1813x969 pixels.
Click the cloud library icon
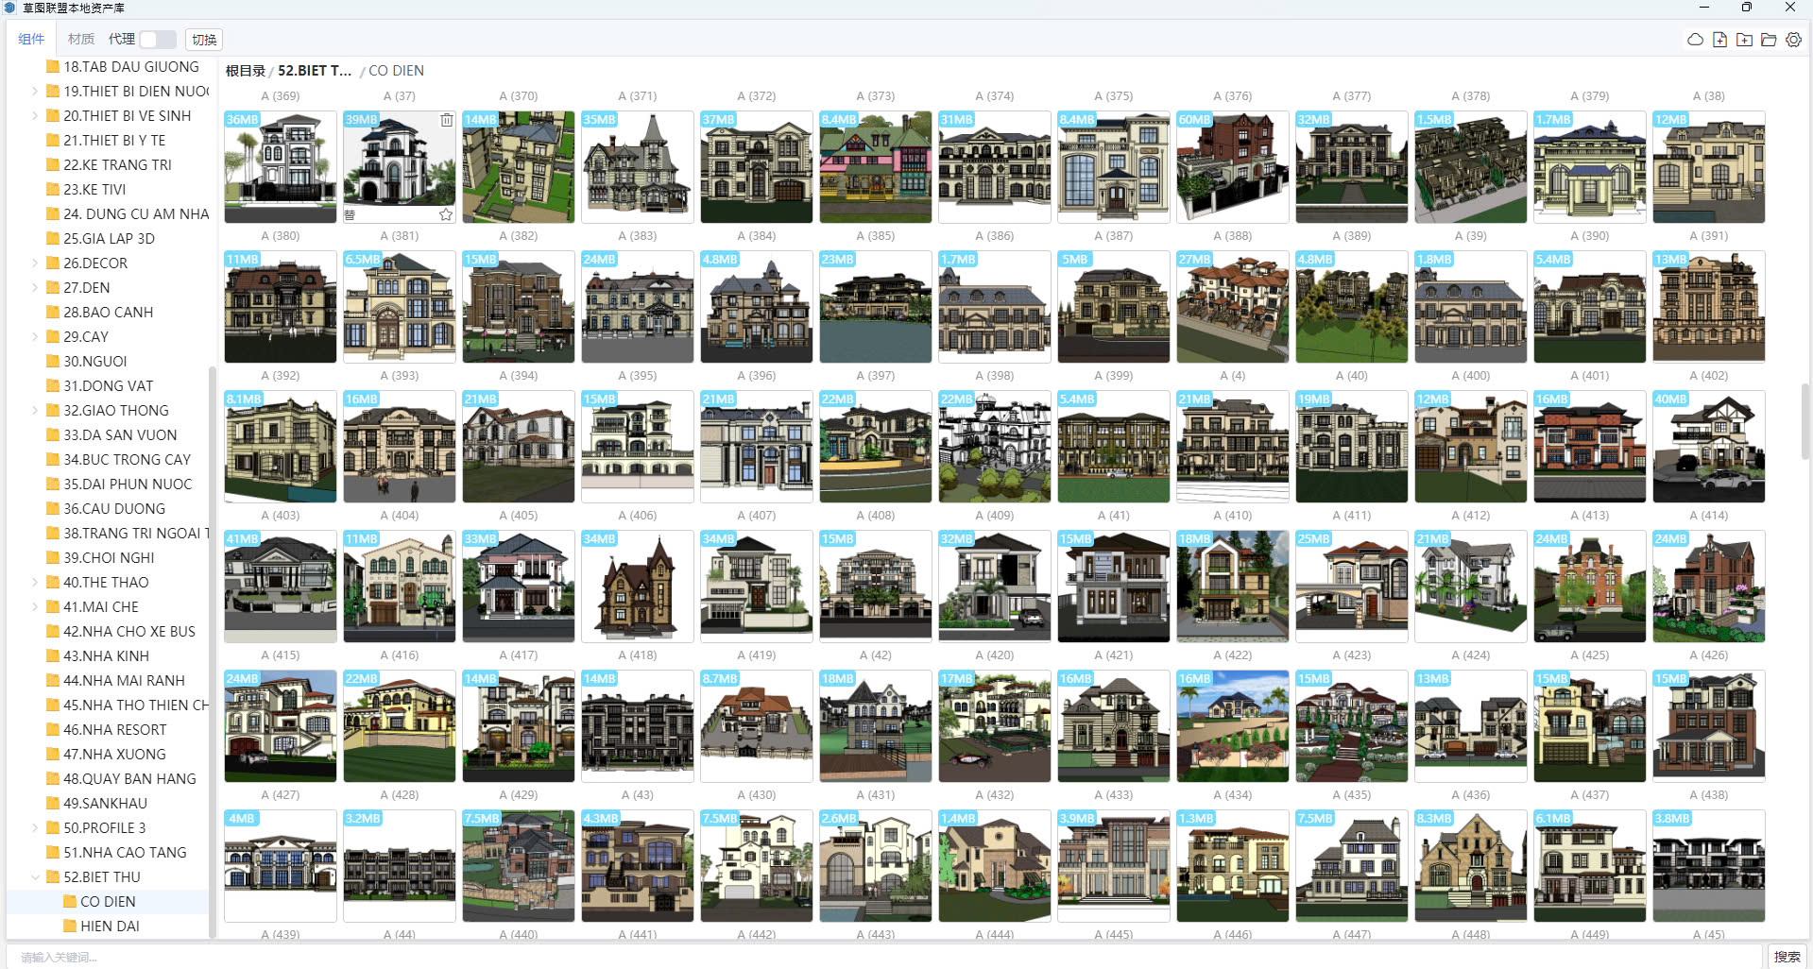click(1695, 40)
